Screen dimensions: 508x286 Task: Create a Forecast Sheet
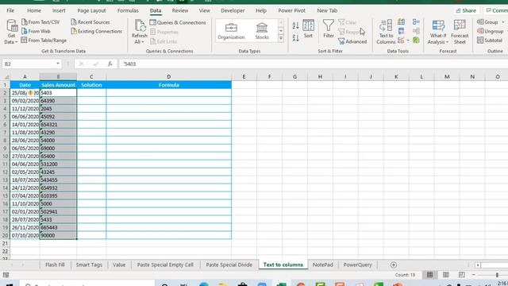pyautogui.click(x=460, y=32)
